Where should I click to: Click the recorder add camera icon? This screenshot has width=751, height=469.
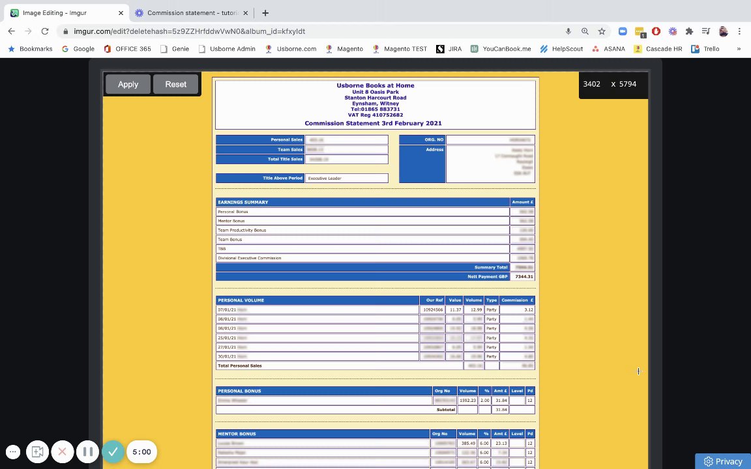pos(37,452)
